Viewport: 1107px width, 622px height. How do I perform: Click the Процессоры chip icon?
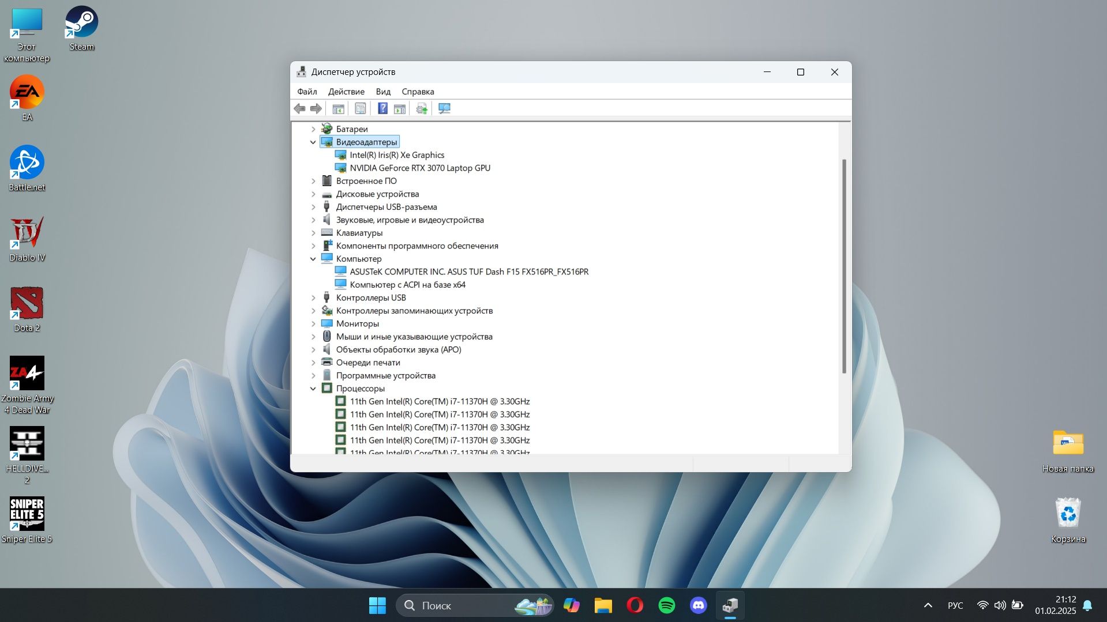tap(327, 389)
